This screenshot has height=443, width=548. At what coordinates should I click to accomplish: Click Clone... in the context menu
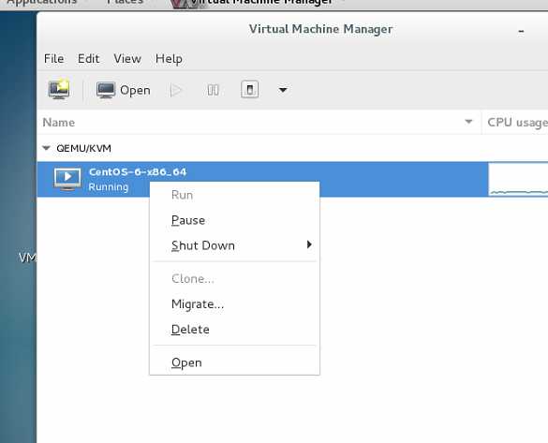[234, 279]
